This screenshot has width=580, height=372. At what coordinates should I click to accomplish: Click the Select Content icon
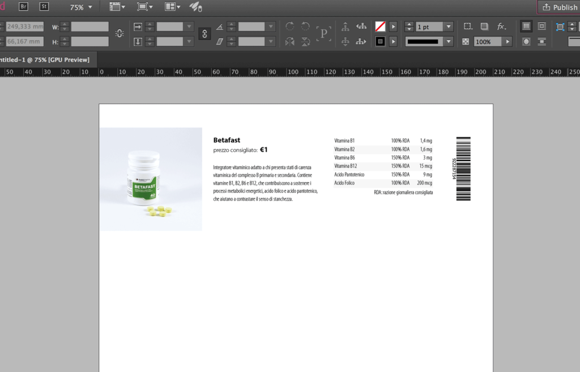345,41
